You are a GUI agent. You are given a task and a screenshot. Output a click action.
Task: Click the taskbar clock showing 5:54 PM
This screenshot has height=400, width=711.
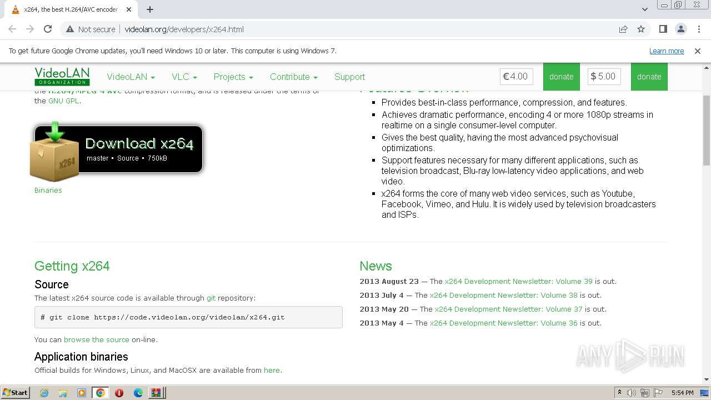[682, 393]
